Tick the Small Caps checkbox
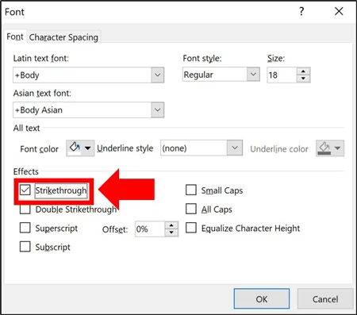 pyautogui.click(x=191, y=190)
